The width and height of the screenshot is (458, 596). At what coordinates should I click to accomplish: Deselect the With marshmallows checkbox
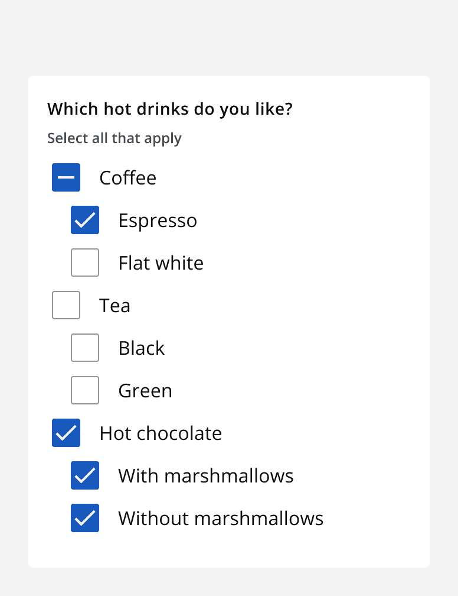click(85, 475)
